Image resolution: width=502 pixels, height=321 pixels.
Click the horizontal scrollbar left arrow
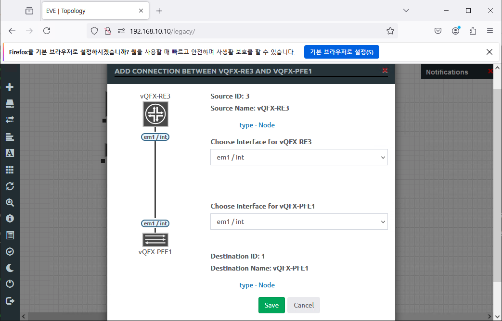click(24, 317)
